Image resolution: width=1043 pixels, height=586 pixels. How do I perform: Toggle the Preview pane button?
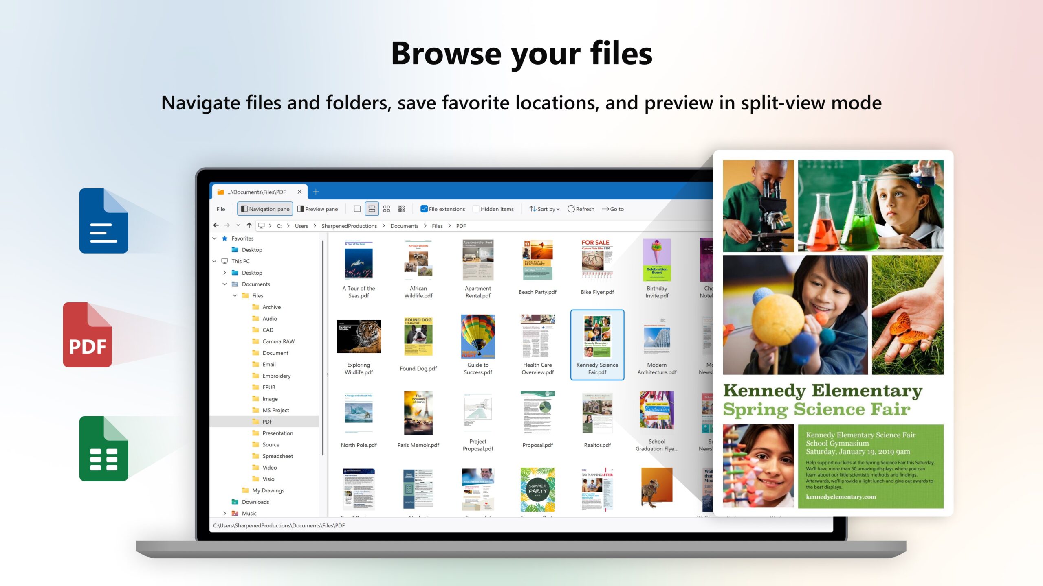click(318, 209)
